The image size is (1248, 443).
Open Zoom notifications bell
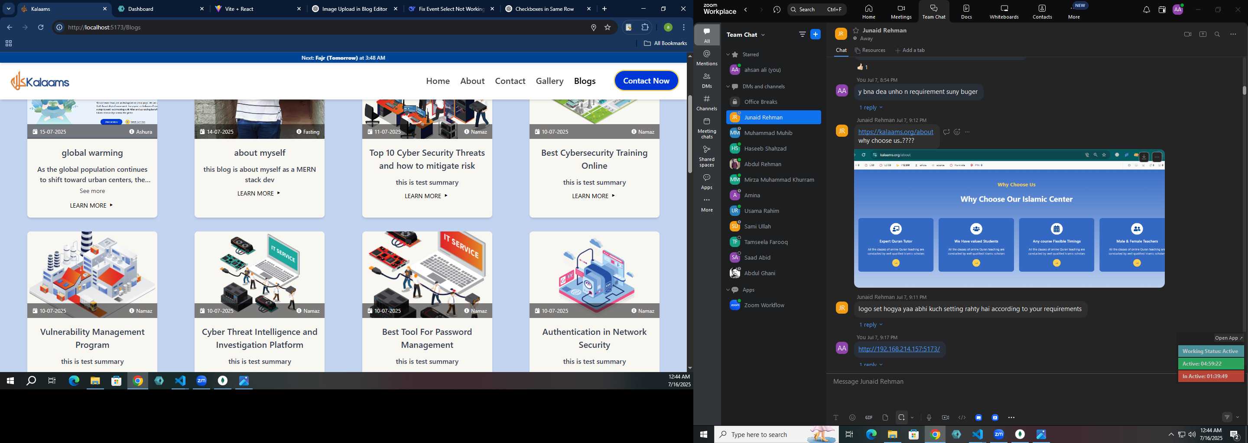[x=1146, y=10]
